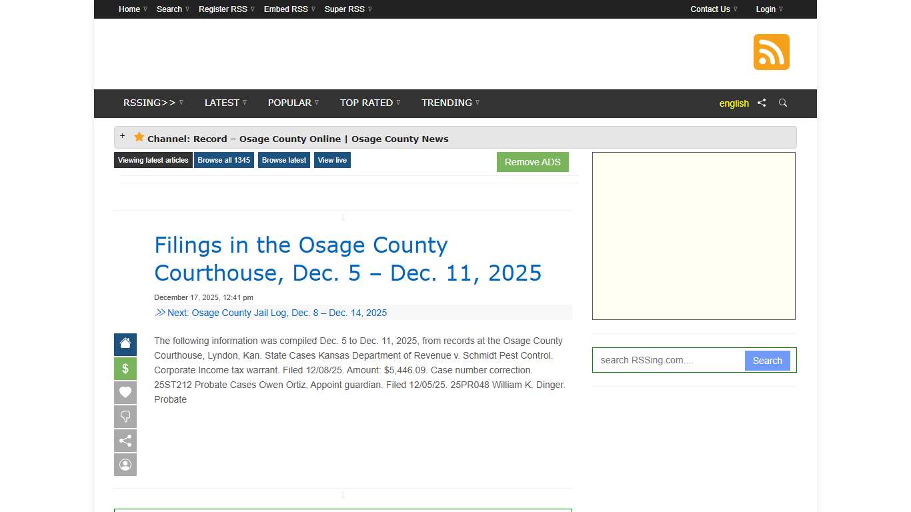
Task: Click the heart like icon on the sidebar
Action: point(125,393)
